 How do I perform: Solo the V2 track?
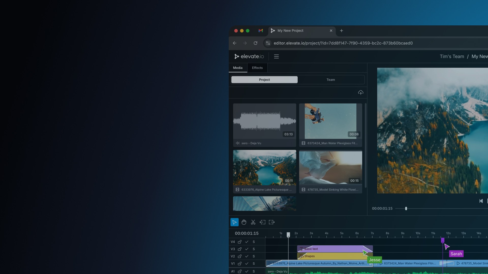254,256
